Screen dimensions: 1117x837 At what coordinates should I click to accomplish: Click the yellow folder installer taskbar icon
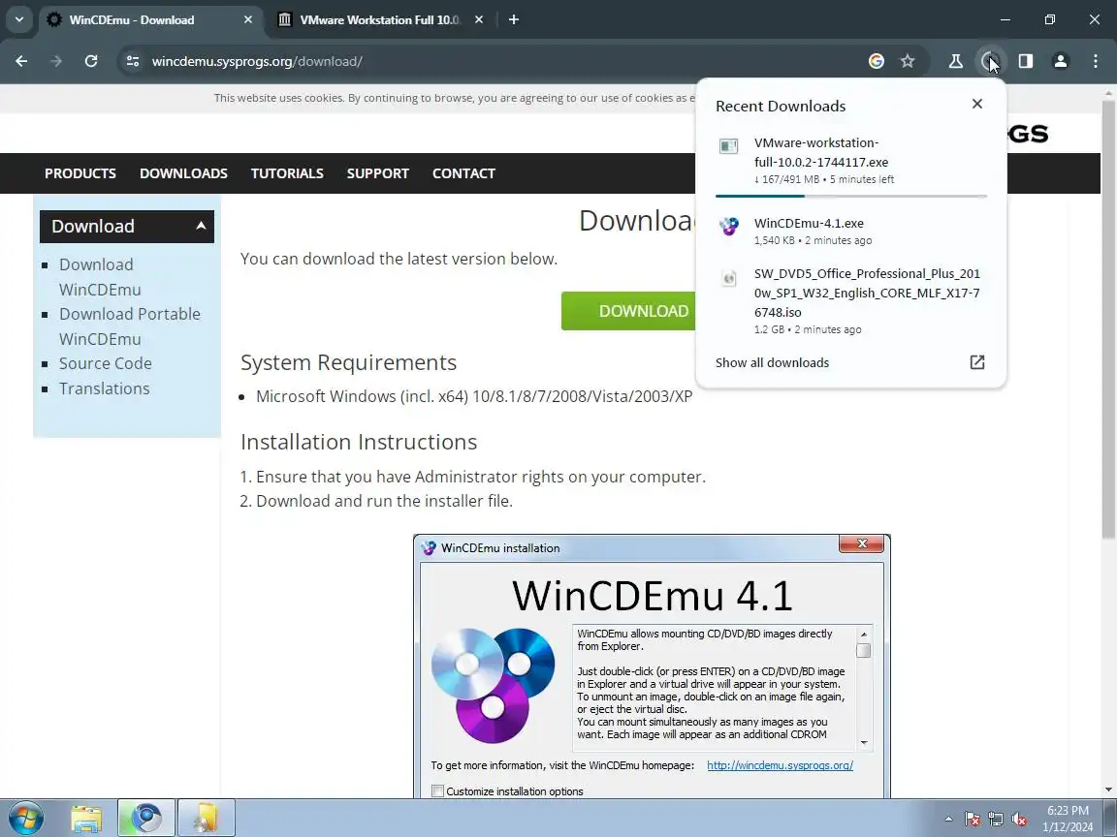(206, 818)
